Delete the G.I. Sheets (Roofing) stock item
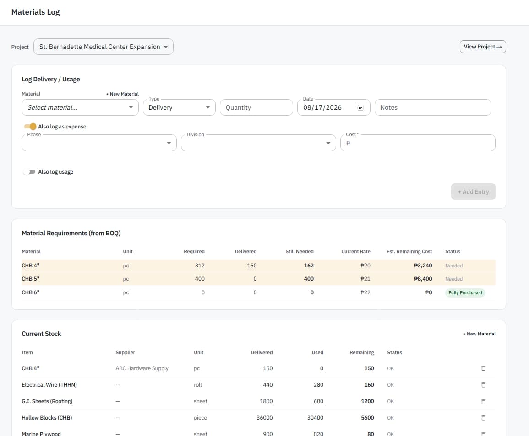Image resolution: width=529 pixels, height=436 pixels. 483,401
